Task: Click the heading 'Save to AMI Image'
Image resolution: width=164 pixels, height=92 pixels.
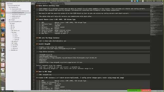Action: click(45, 72)
